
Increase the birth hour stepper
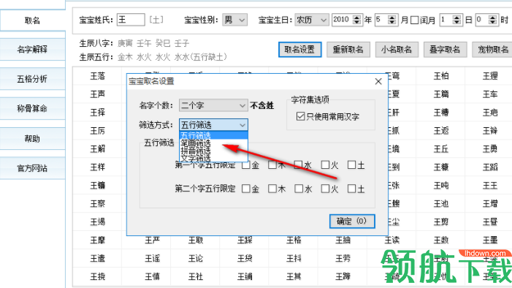click(x=493, y=18)
